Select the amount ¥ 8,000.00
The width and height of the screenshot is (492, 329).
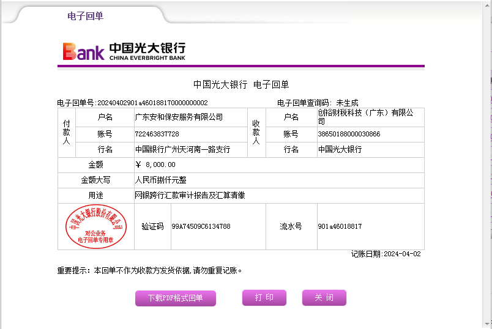(x=155, y=164)
